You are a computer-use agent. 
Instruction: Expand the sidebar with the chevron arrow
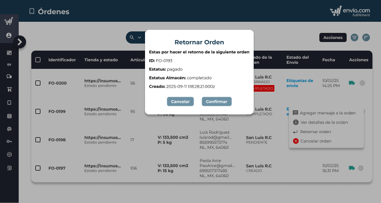coord(19,42)
